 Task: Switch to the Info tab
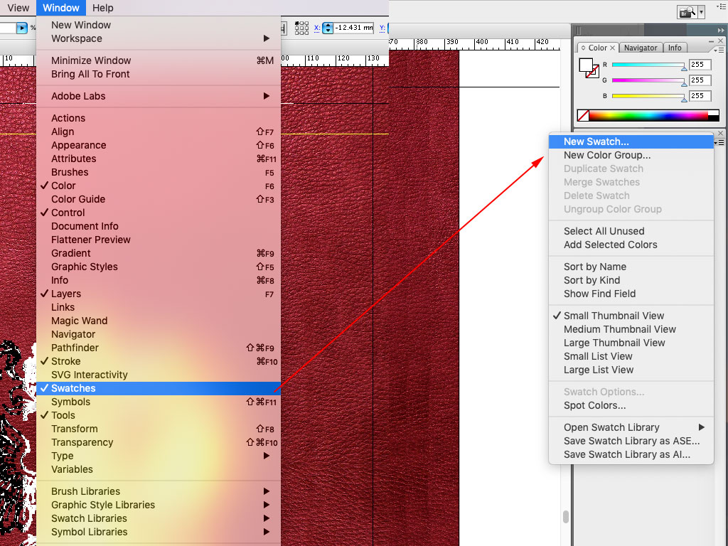coord(675,48)
